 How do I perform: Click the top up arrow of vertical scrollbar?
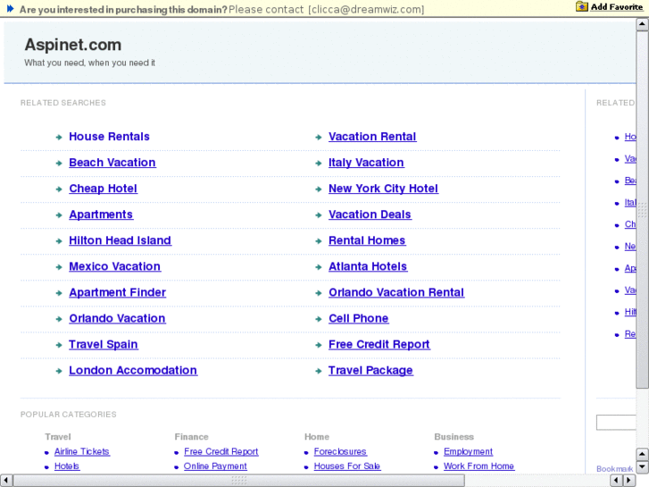(642, 24)
